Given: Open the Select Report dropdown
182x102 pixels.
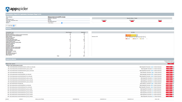Looking at the screenshot, I should tap(55, 23).
